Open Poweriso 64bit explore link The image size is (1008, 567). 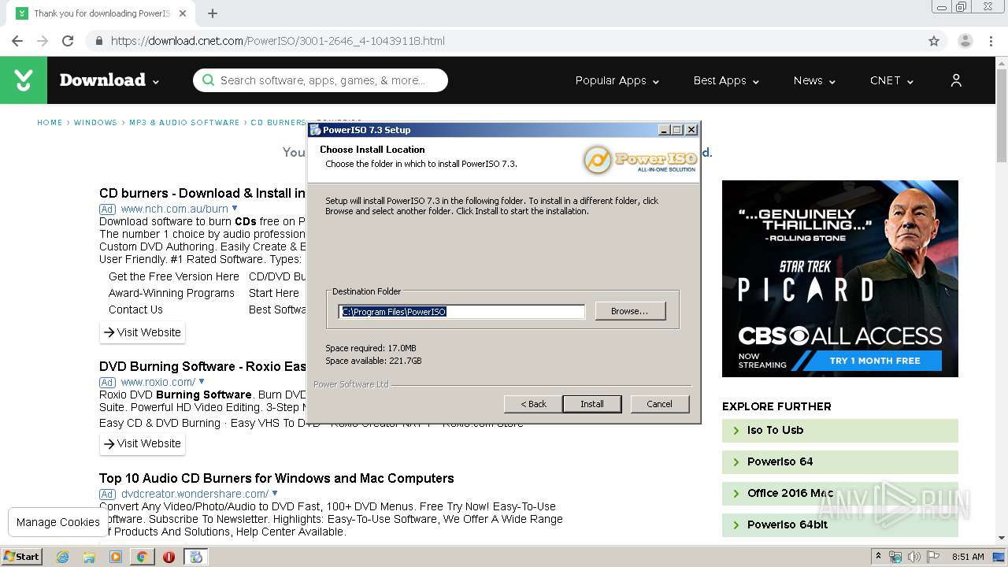pos(840,524)
